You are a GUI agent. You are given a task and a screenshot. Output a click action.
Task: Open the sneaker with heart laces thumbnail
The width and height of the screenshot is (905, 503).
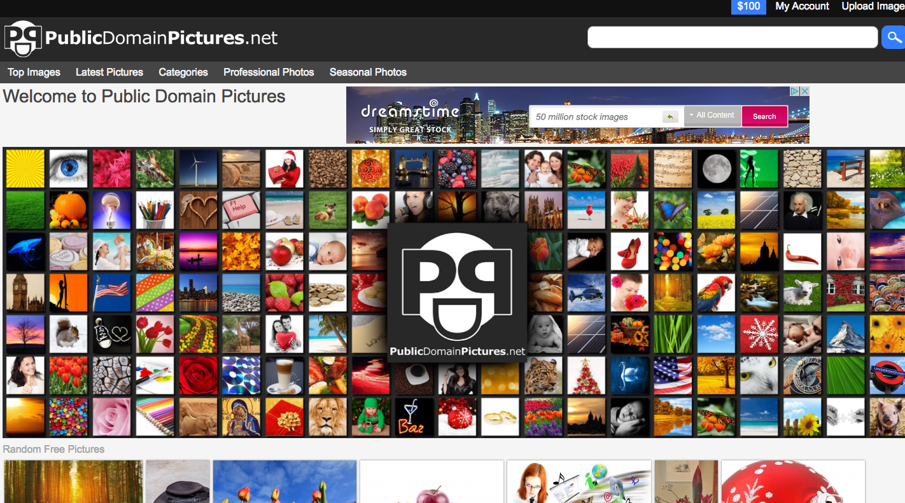pyautogui.click(x=112, y=334)
